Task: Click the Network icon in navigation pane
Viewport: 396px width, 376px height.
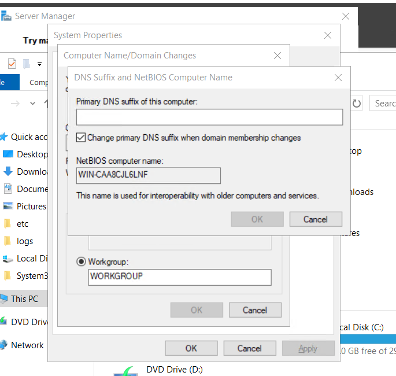Action: [x=4, y=345]
